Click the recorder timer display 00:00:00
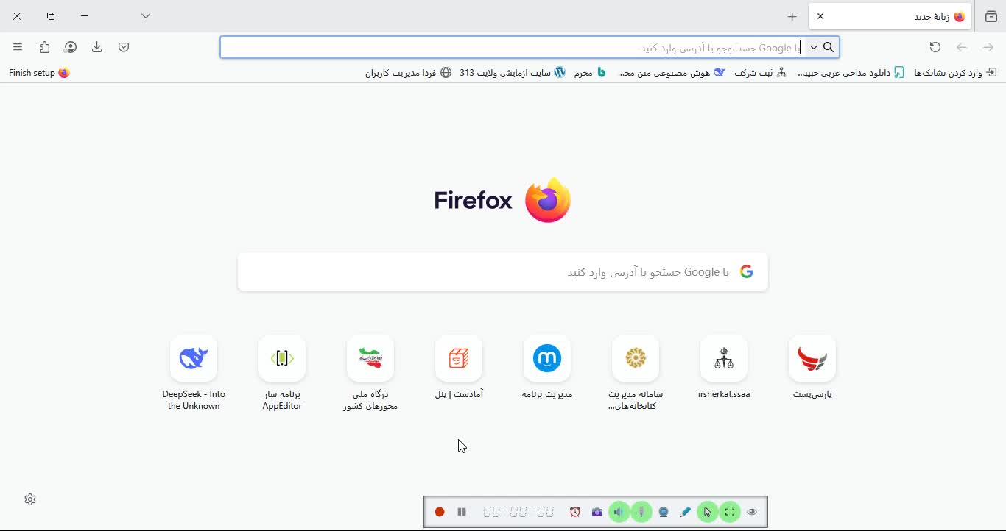This screenshot has height=531, width=1006. (x=518, y=512)
